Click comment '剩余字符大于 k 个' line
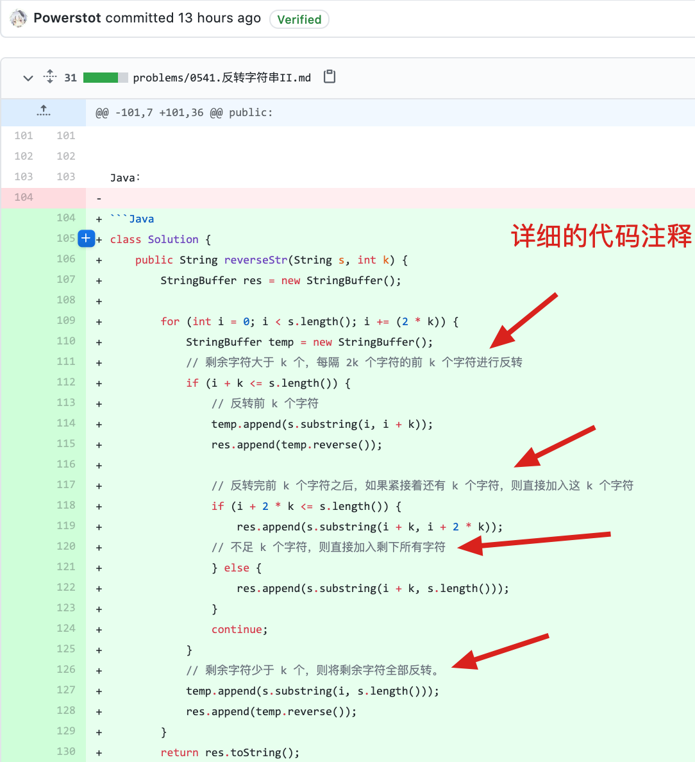Viewport: 695px width, 762px height. [354, 362]
